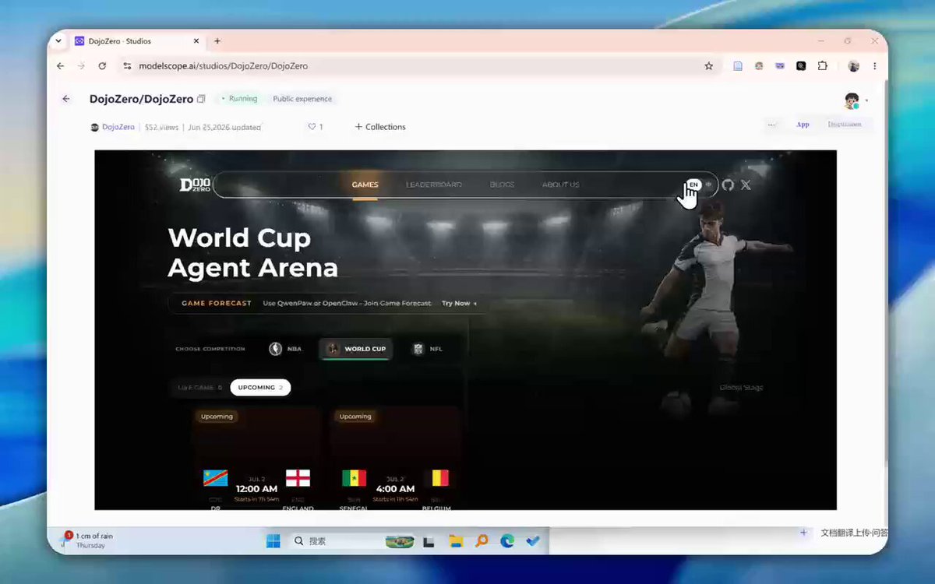
Task: Switch language with the EN toggle
Action: [693, 185]
